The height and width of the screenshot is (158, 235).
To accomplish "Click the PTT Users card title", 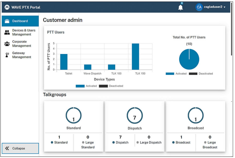I will tap(56, 32).
